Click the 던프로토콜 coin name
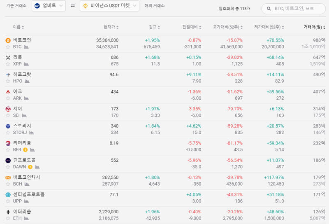The width and height of the screenshot is (329, 224). 24,160
